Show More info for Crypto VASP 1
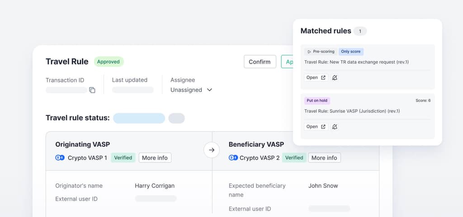Viewport: 463px width, 217px height. coord(155,158)
